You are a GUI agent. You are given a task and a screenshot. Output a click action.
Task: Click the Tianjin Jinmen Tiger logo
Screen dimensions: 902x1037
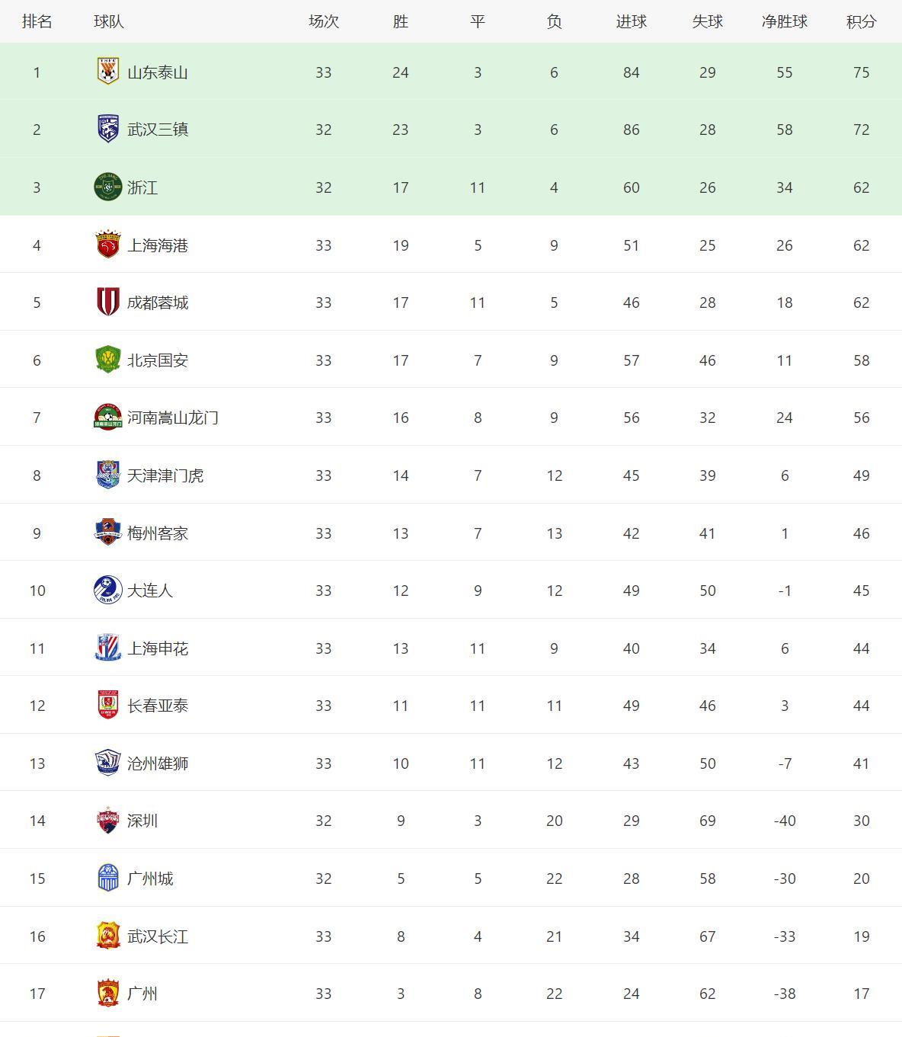point(108,475)
